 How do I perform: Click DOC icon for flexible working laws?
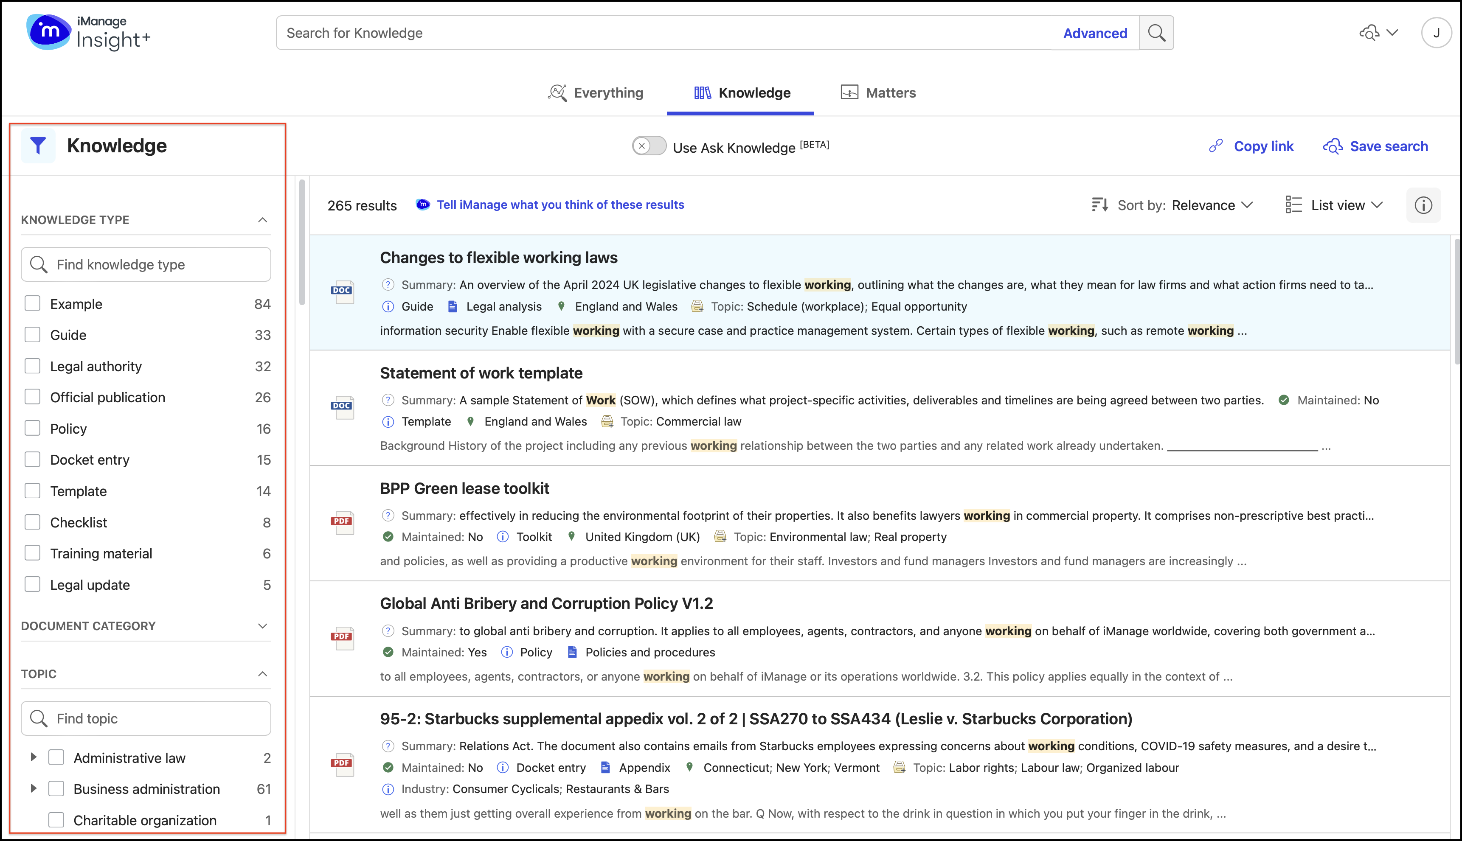coord(342,292)
